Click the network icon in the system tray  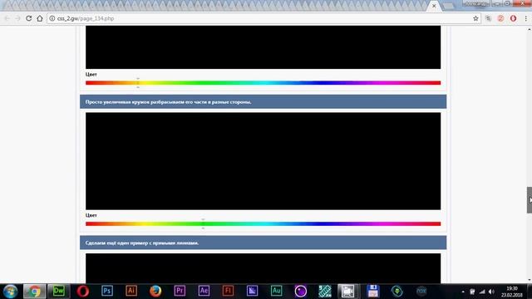tap(482, 292)
